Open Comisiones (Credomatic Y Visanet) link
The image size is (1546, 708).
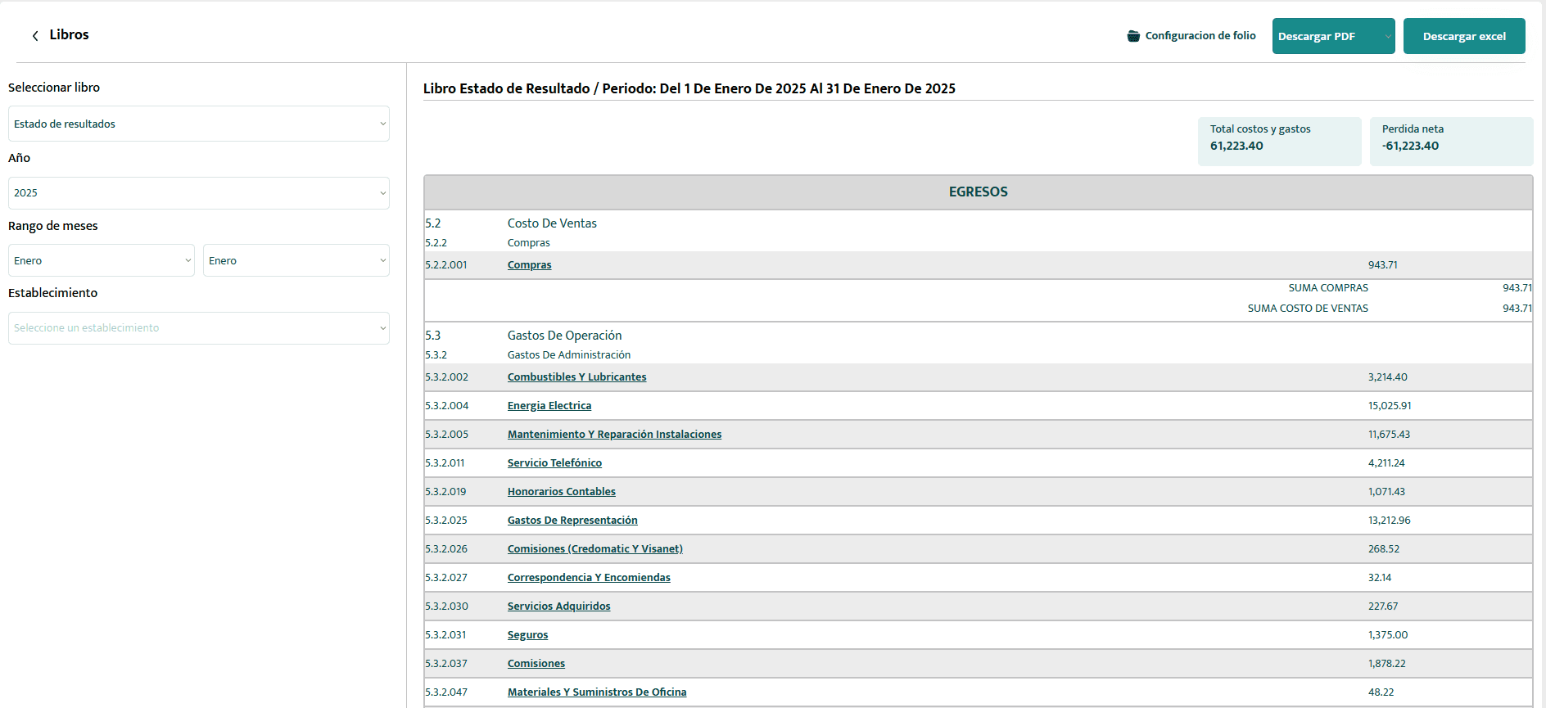(594, 549)
